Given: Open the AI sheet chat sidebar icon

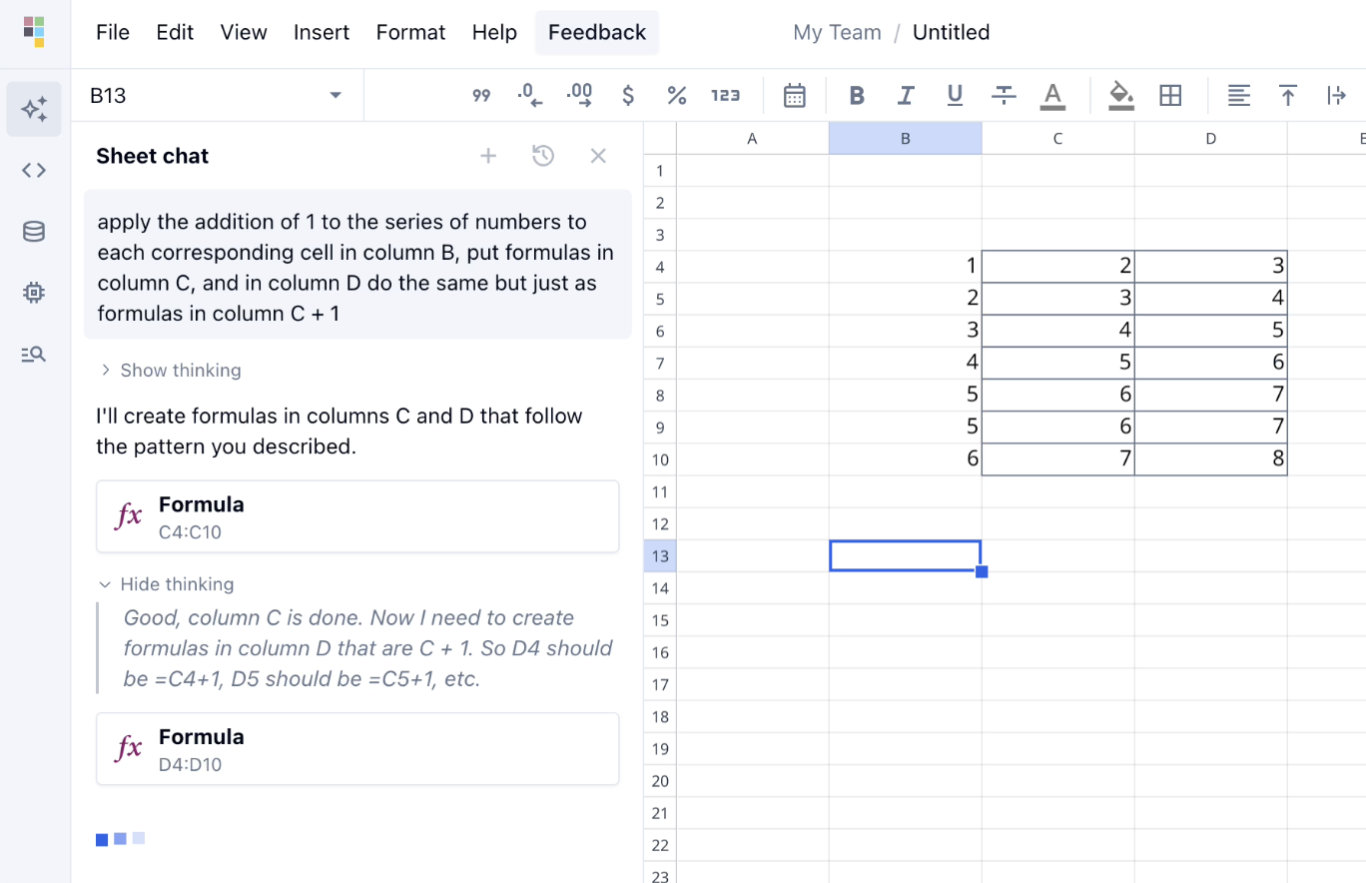Looking at the screenshot, I should (x=34, y=109).
